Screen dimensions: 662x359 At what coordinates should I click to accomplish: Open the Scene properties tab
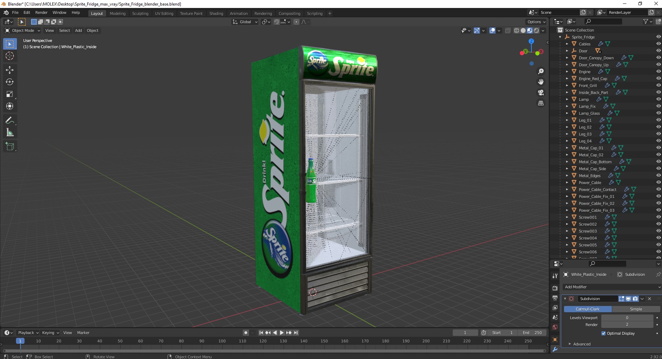(x=555, y=317)
